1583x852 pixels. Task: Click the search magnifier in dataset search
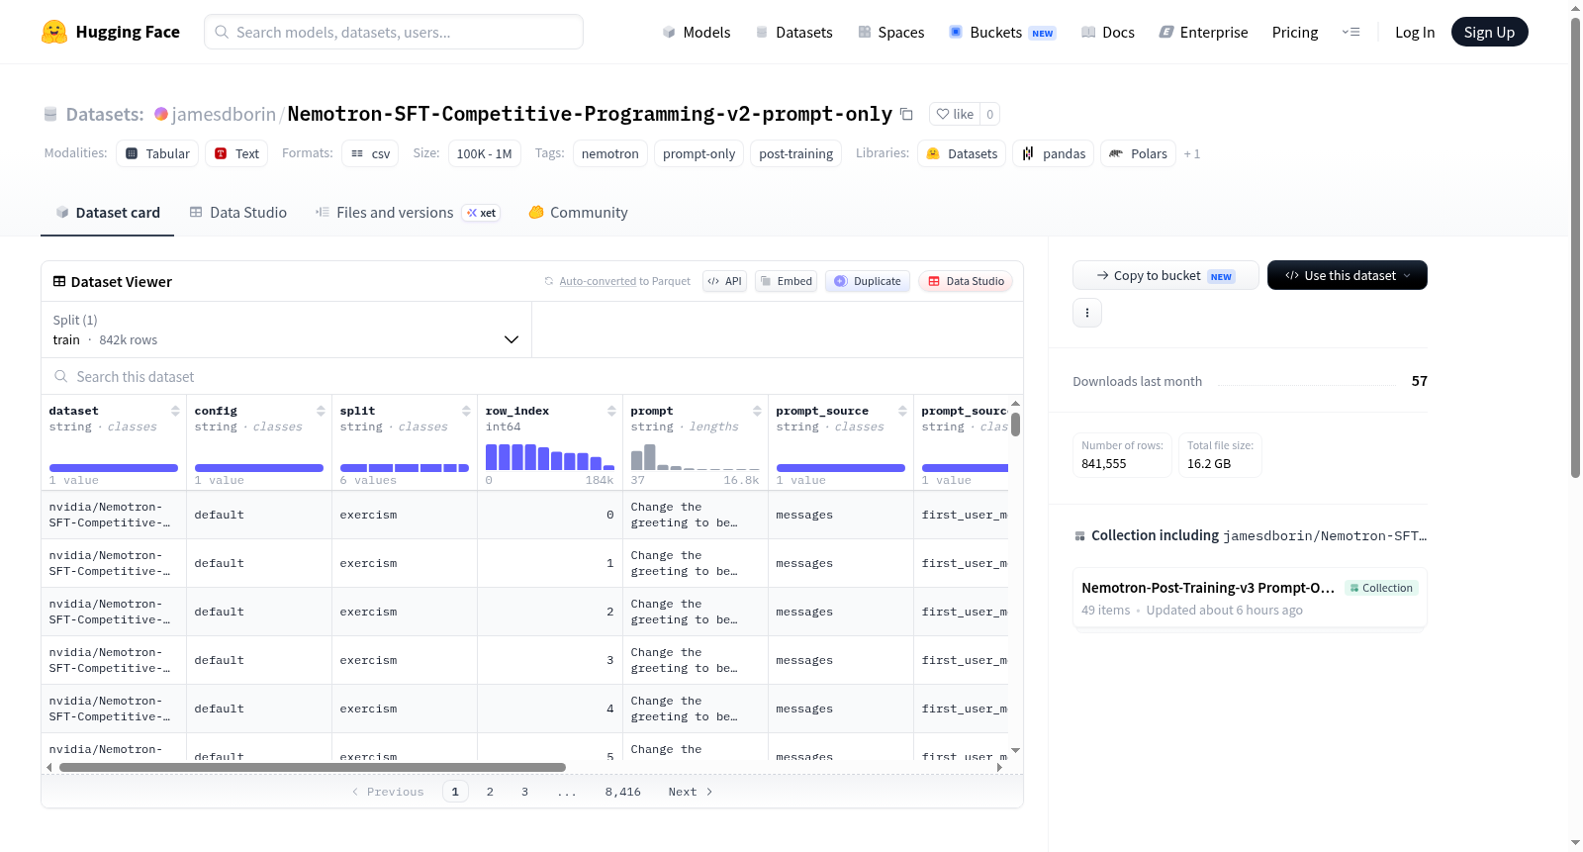pyautogui.click(x=61, y=377)
